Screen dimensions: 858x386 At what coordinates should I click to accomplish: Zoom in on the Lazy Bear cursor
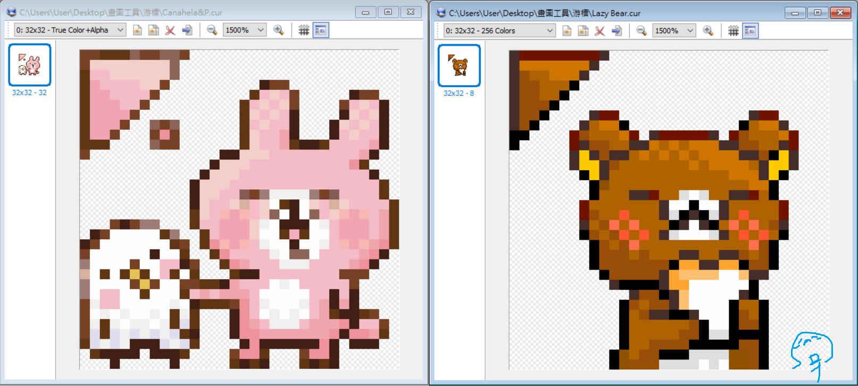tap(708, 31)
